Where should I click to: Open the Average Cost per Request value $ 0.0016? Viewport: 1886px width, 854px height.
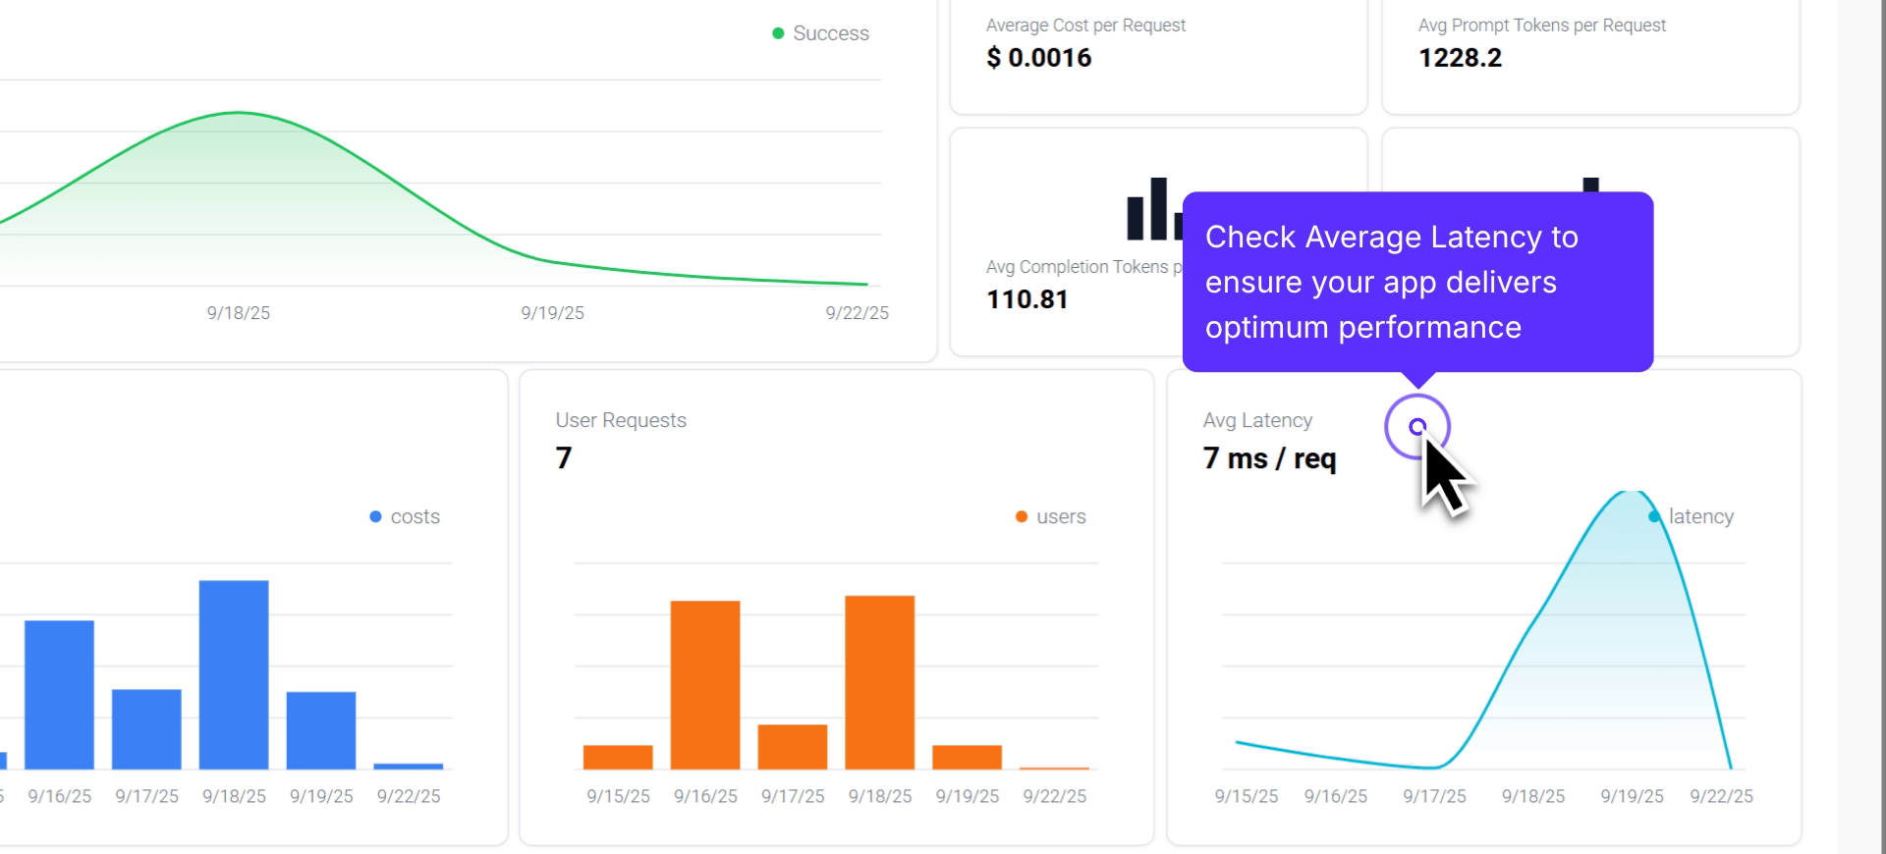tap(1038, 58)
